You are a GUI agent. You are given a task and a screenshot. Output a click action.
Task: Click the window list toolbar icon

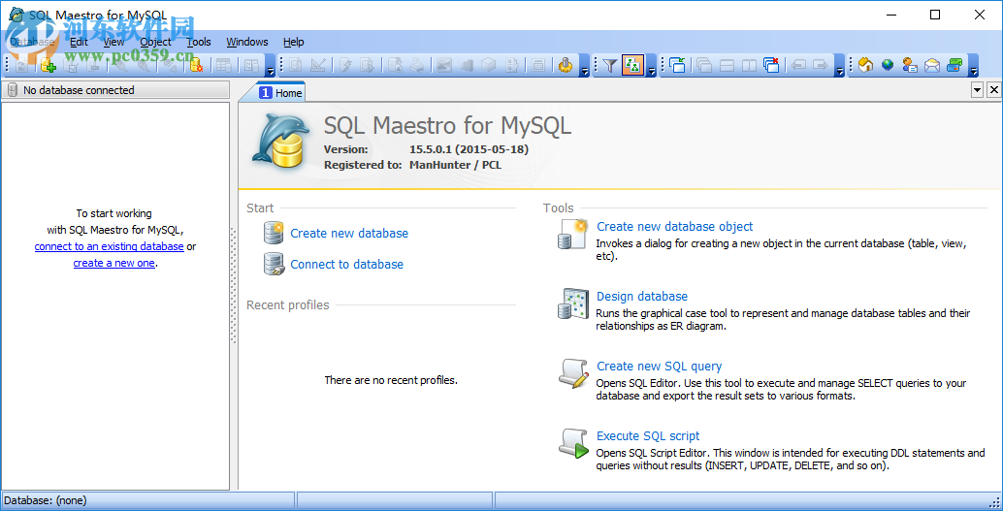click(678, 65)
